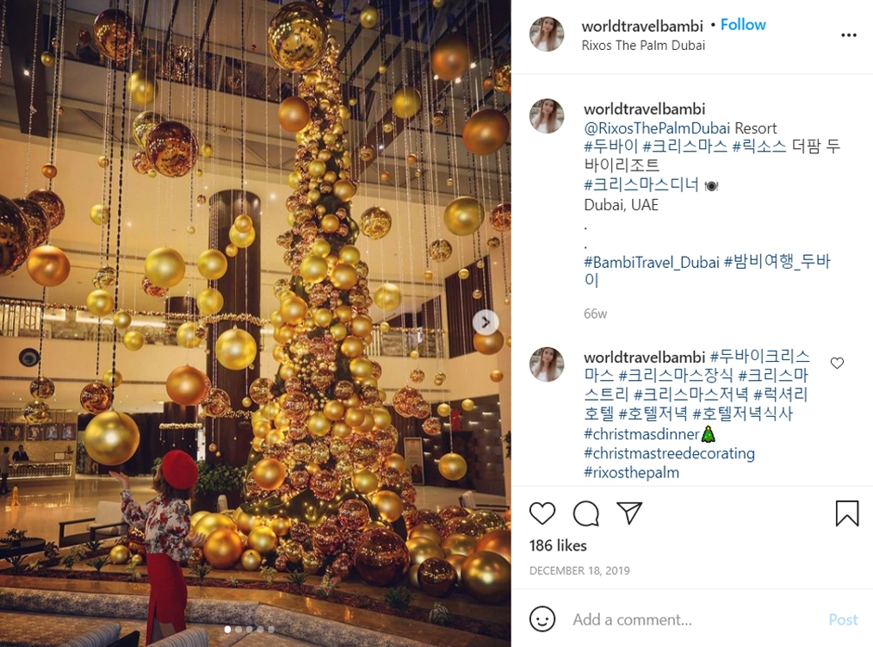Image resolution: width=873 pixels, height=647 pixels.
Task: Like the post with the heart icon
Action: [x=542, y=513]
